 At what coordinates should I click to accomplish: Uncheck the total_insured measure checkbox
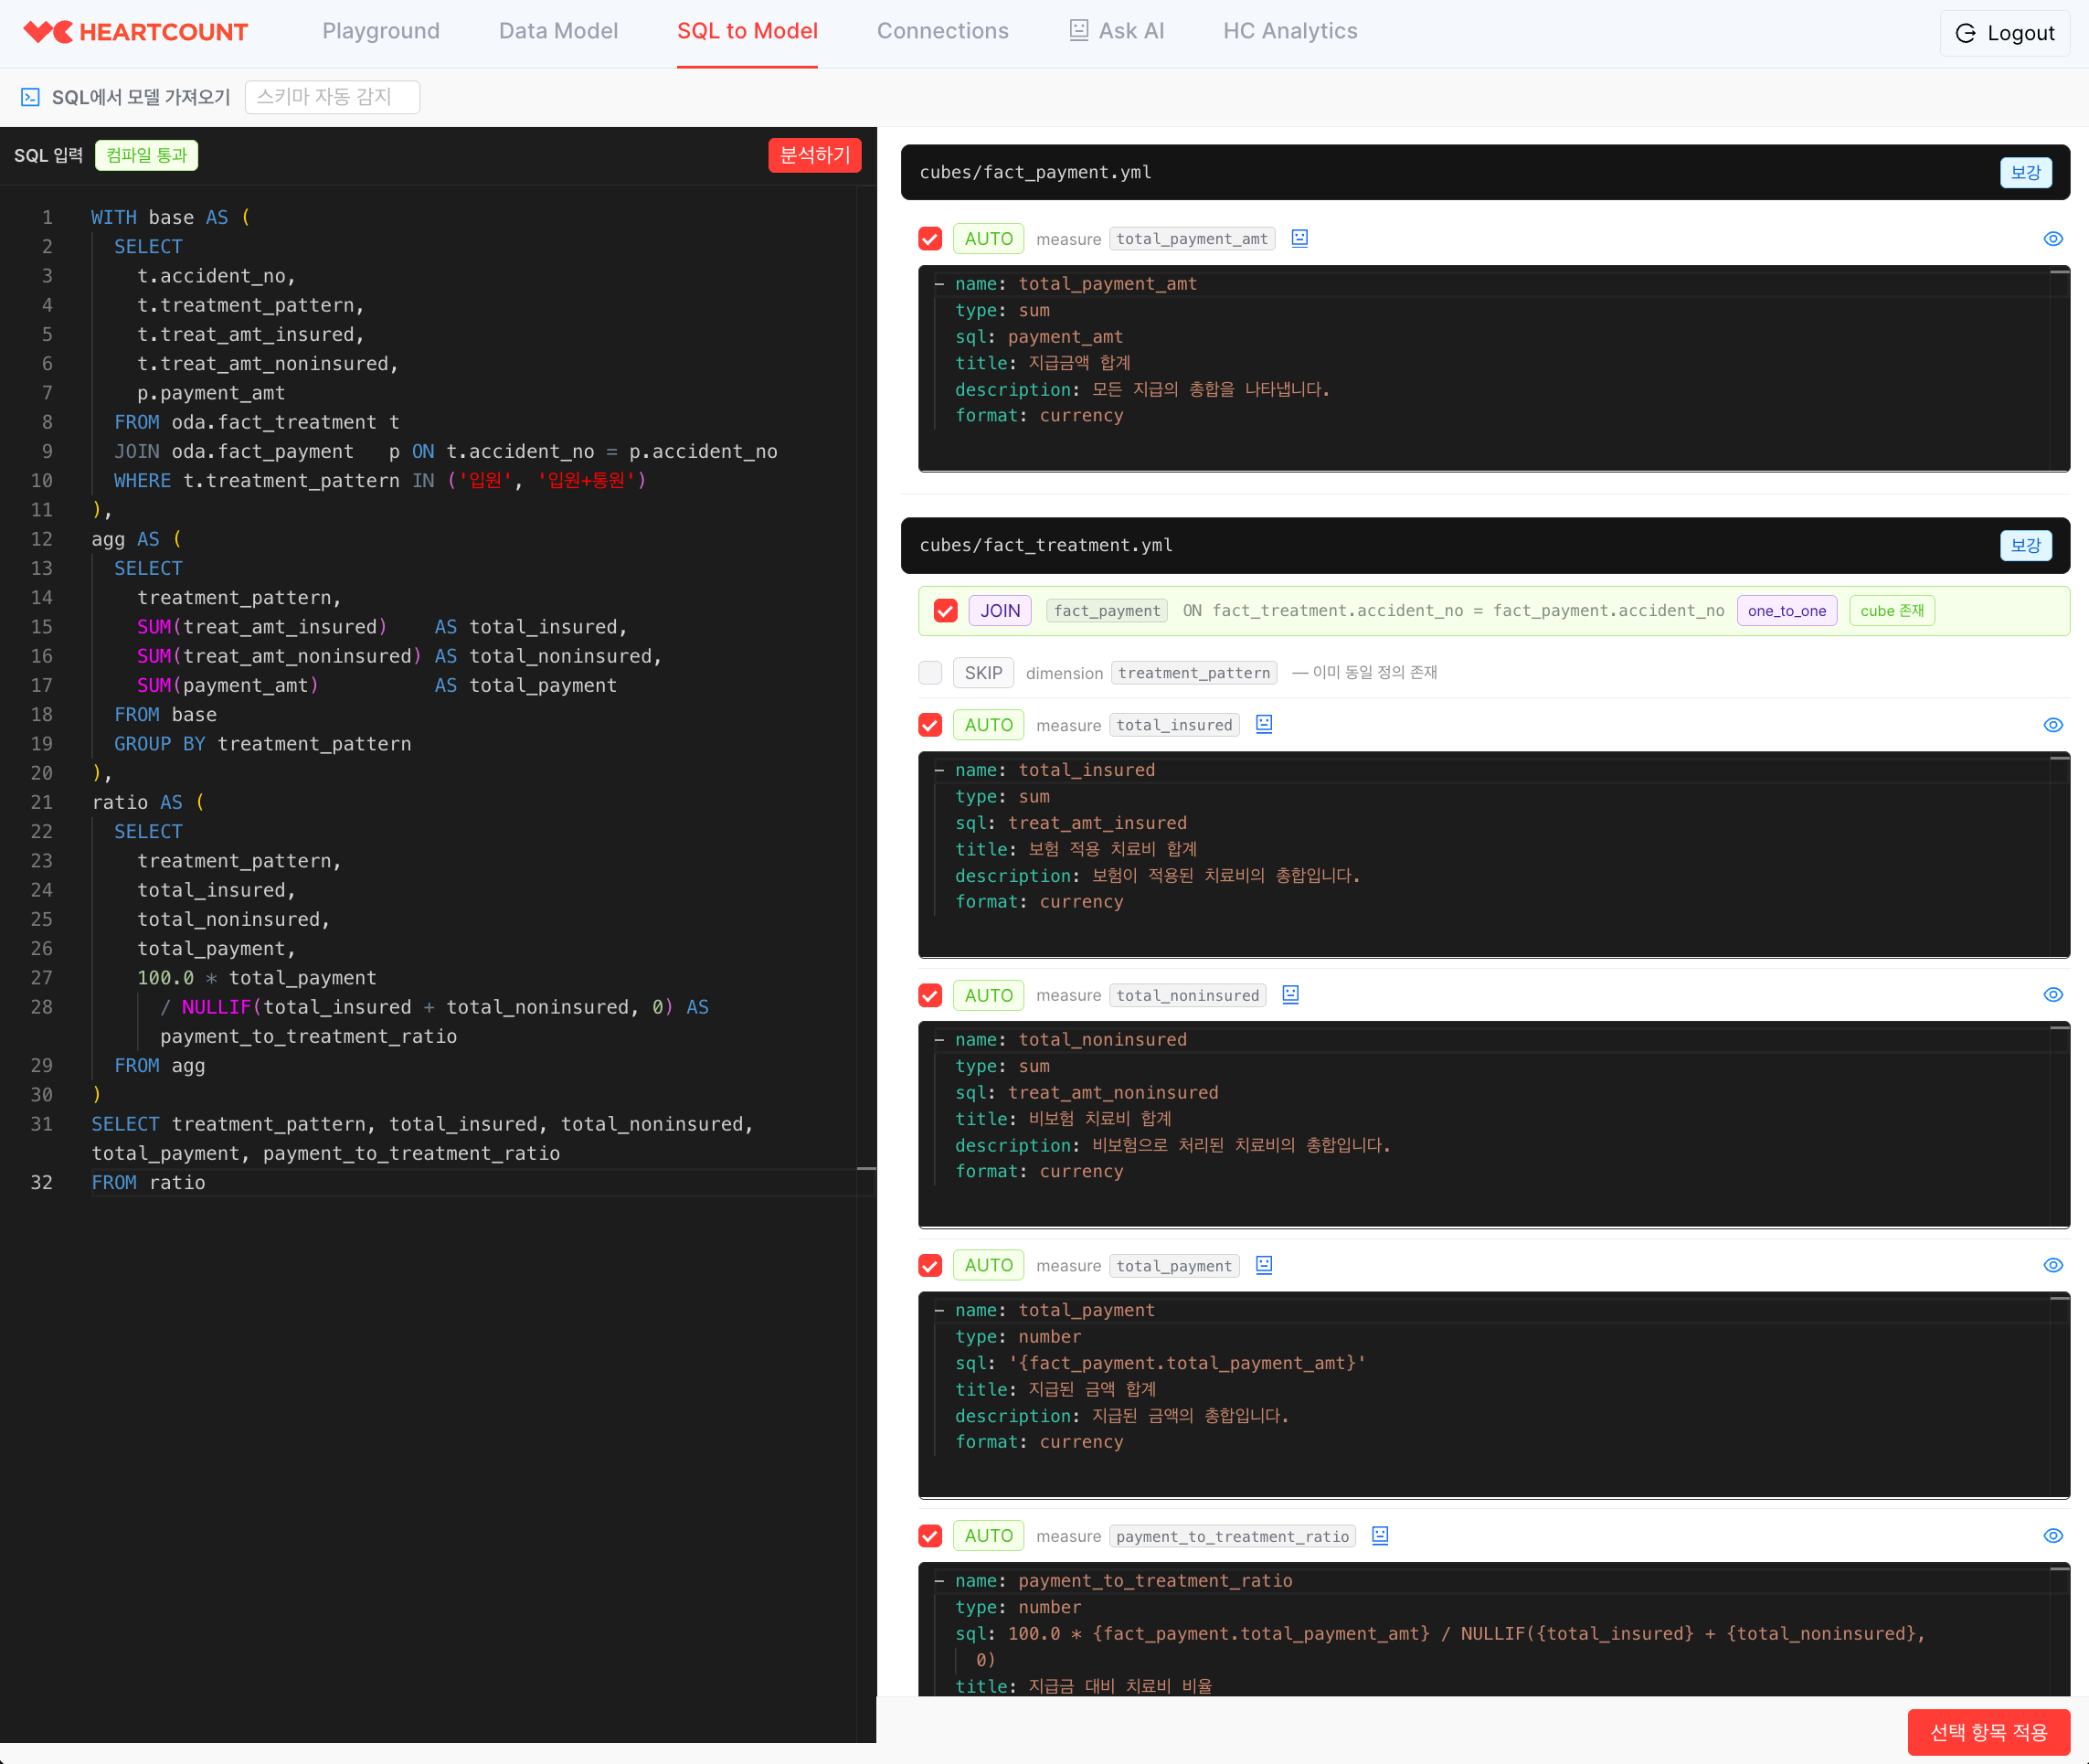click(x=930, y=725)
